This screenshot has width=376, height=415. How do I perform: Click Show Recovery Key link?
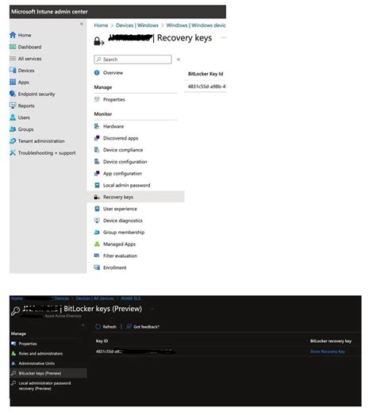[x=328, y=352]
